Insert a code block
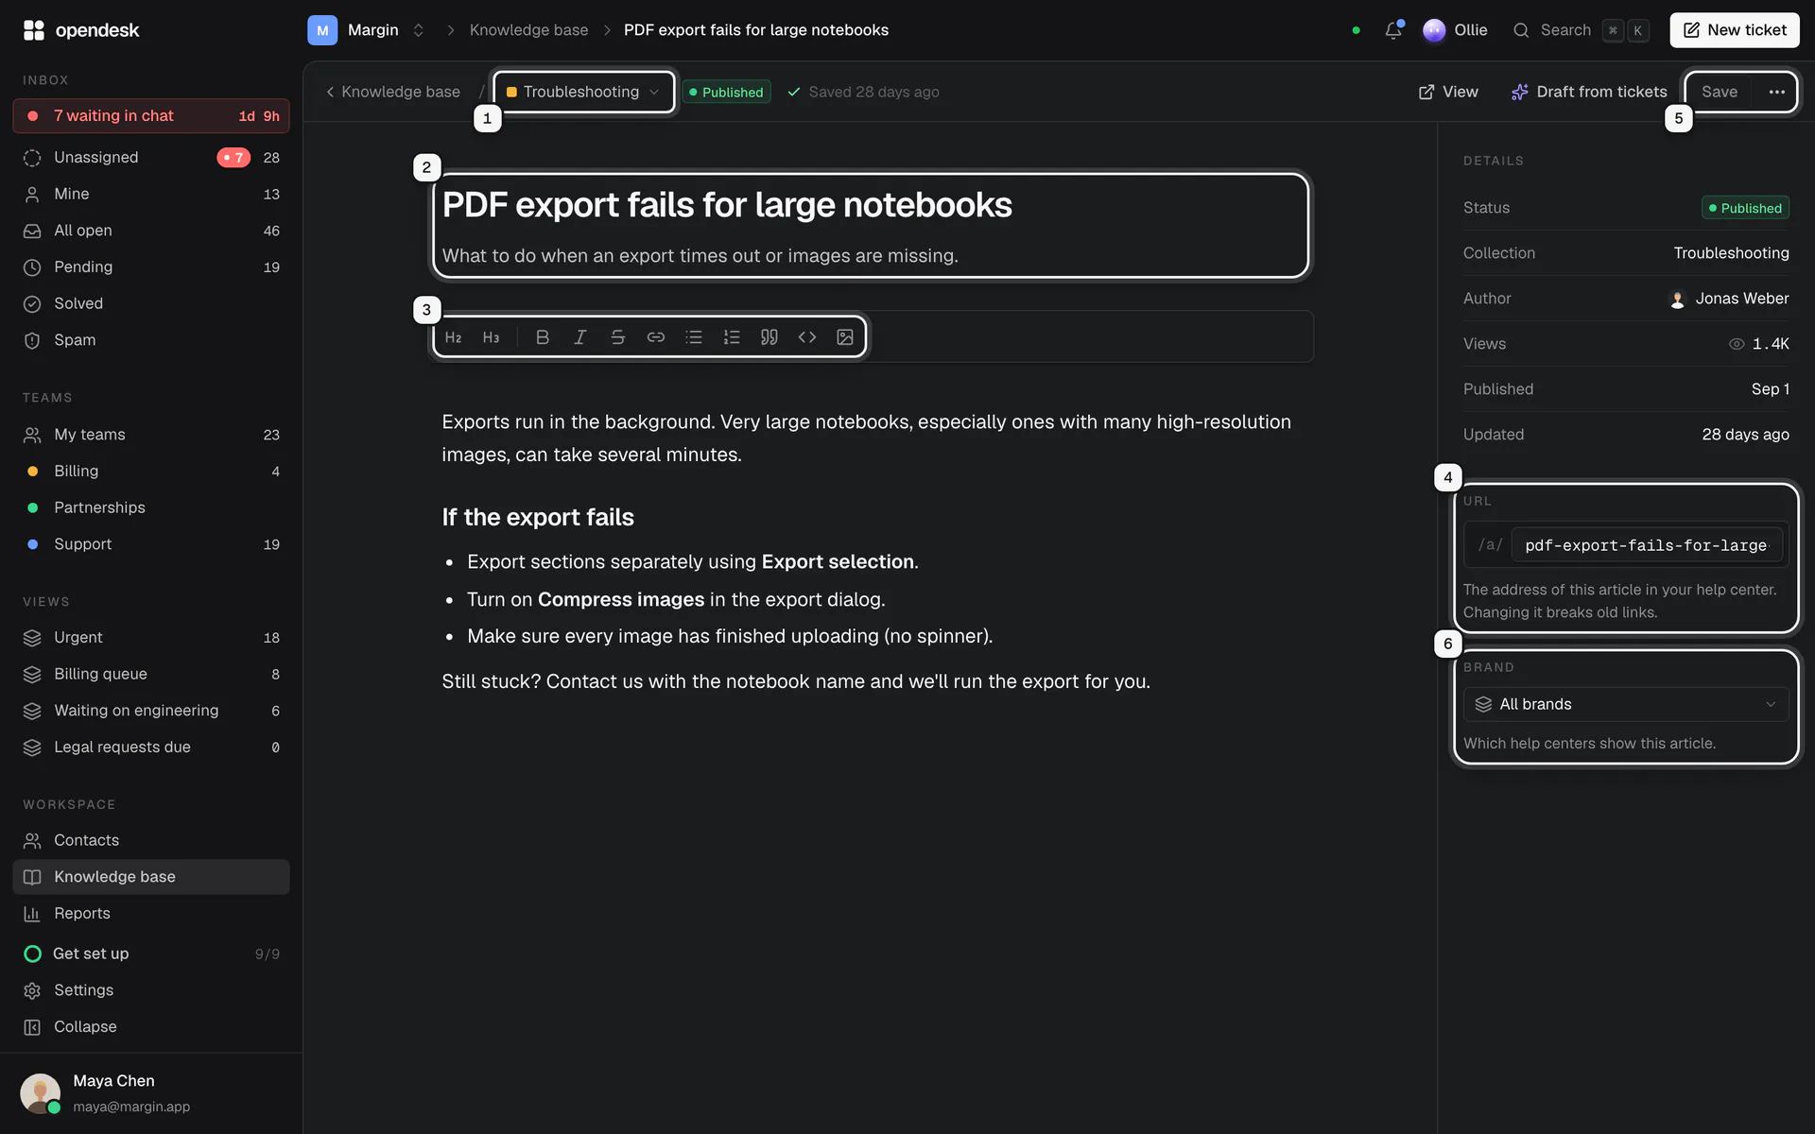Image resolution: width=1815 pixels, height=1134 pixels. pyautogui.click(x=806, y=337)
